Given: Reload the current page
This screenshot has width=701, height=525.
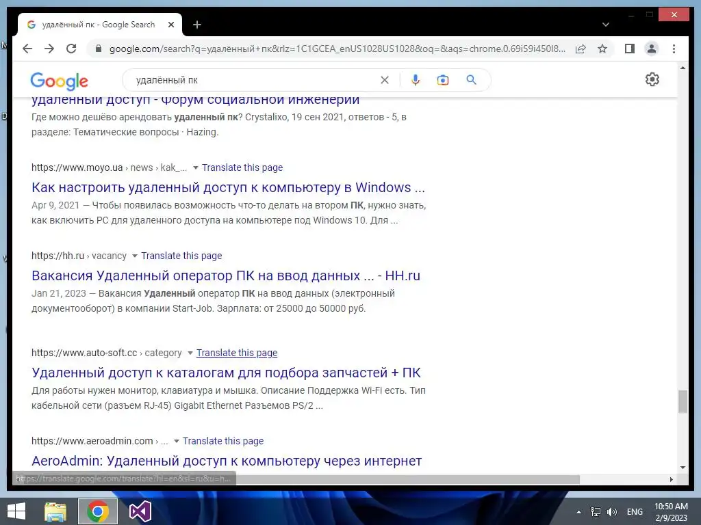Looking at the screenshot, I should pos(71,49).
